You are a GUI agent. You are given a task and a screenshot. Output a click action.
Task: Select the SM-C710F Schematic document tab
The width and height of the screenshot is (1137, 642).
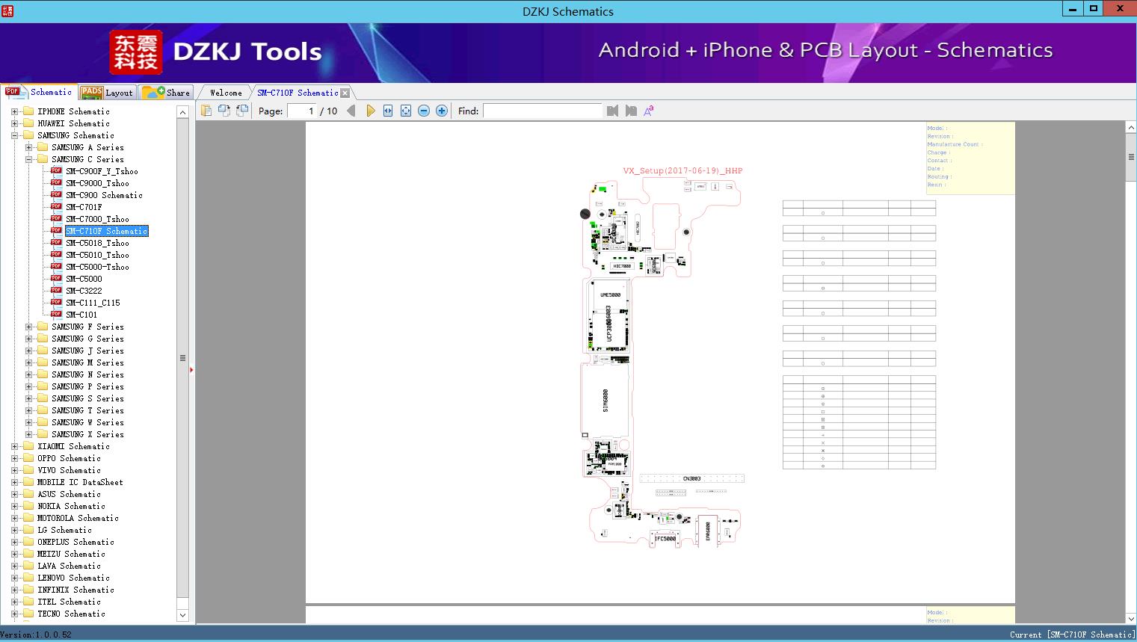point(298,93)
